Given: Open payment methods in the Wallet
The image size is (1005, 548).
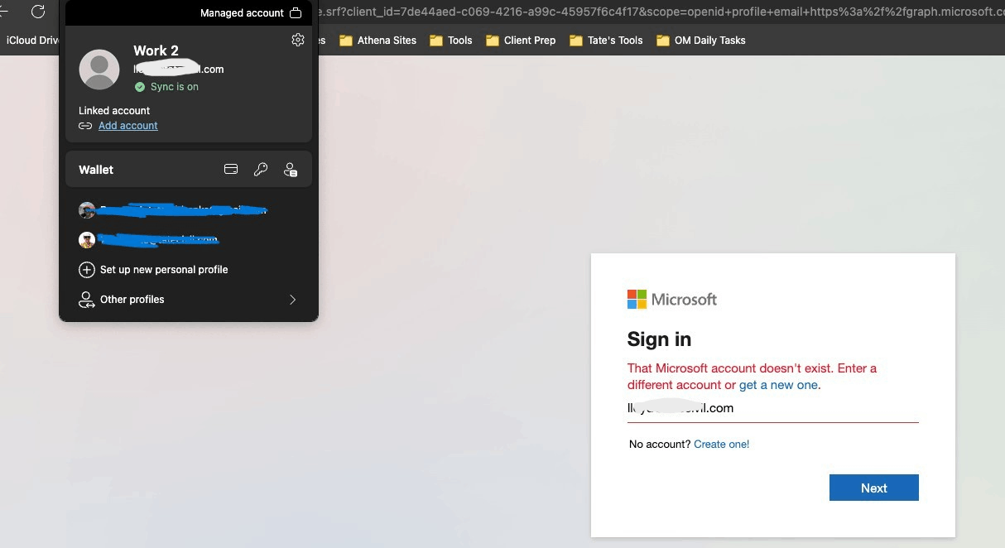Looking at the screenshot, I should (231, 169).
